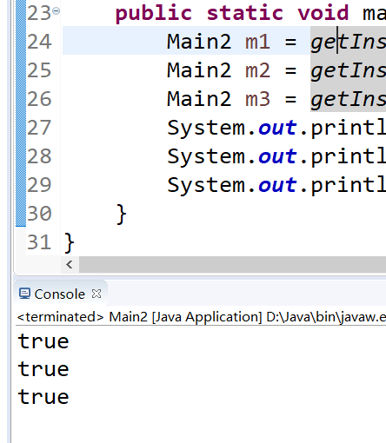Viewport: 386px width, 443px height.
Task: Click the editor horizontal scrollbar track
Action: pyautogui.click(x=232, y=264)
